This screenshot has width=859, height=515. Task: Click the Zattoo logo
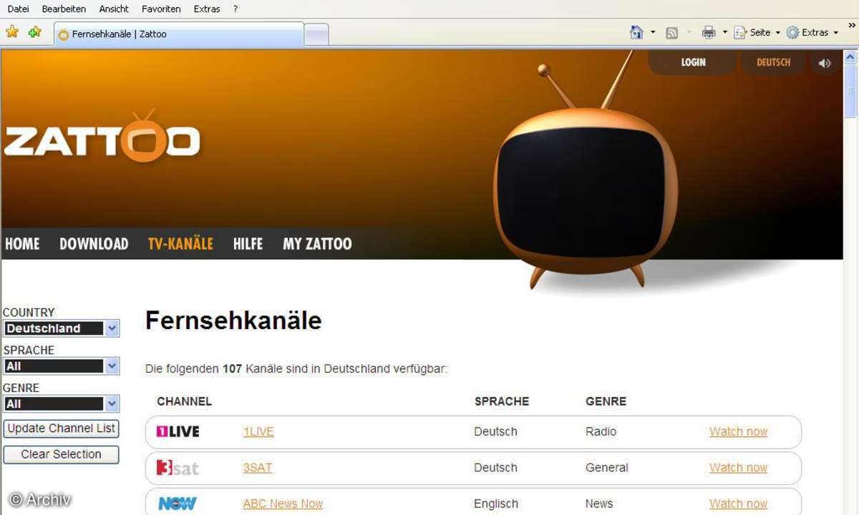[x=101, y=137]
